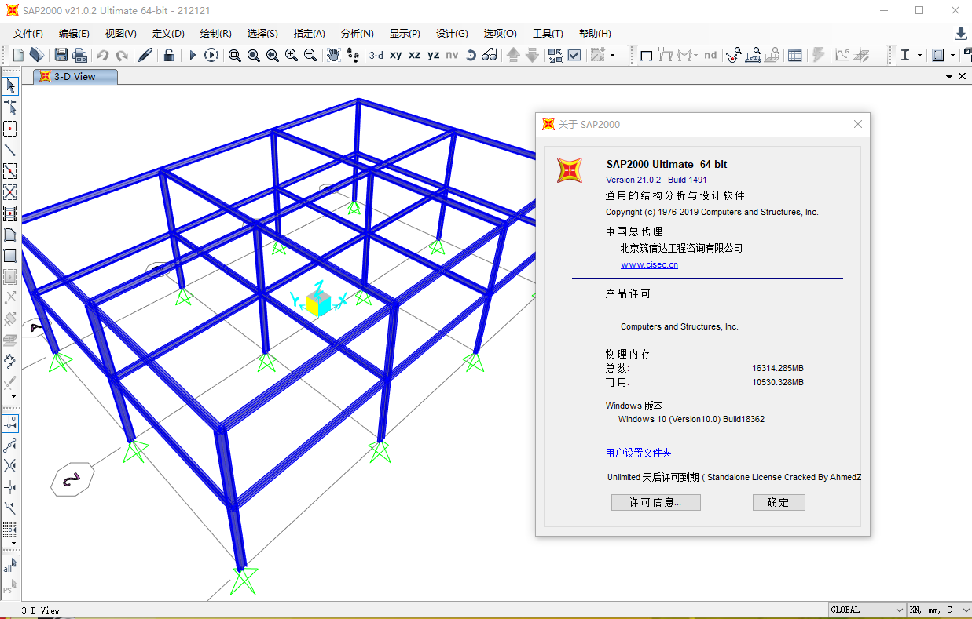Open the 设计(G) menu
This screenshot has width=972, height=619.
click(x=452, y=34)
